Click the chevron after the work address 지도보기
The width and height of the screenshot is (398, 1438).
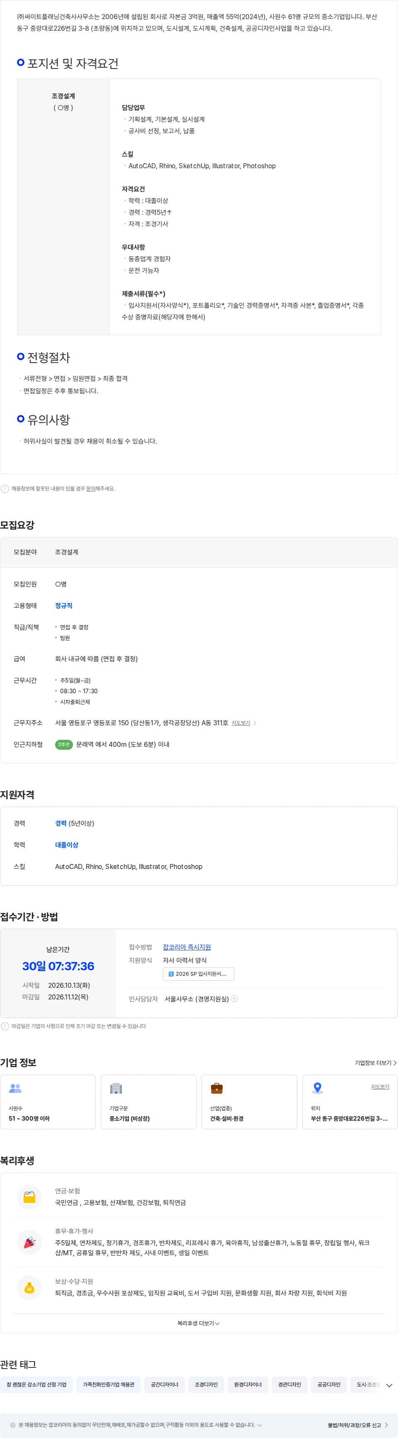(255, 723)
